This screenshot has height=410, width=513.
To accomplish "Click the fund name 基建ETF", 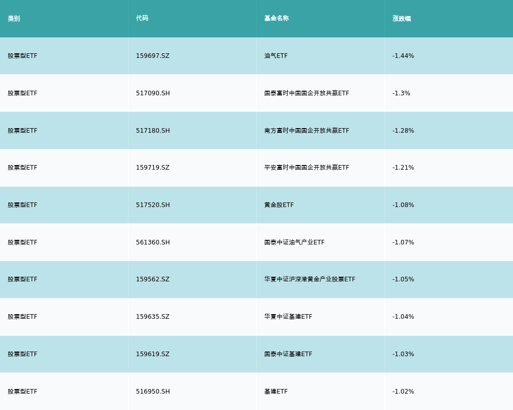I will click(276, 392).
